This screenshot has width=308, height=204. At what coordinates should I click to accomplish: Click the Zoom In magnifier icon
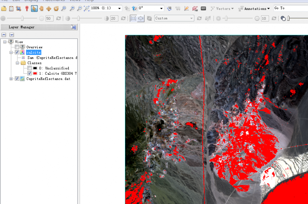pos(72,9)
